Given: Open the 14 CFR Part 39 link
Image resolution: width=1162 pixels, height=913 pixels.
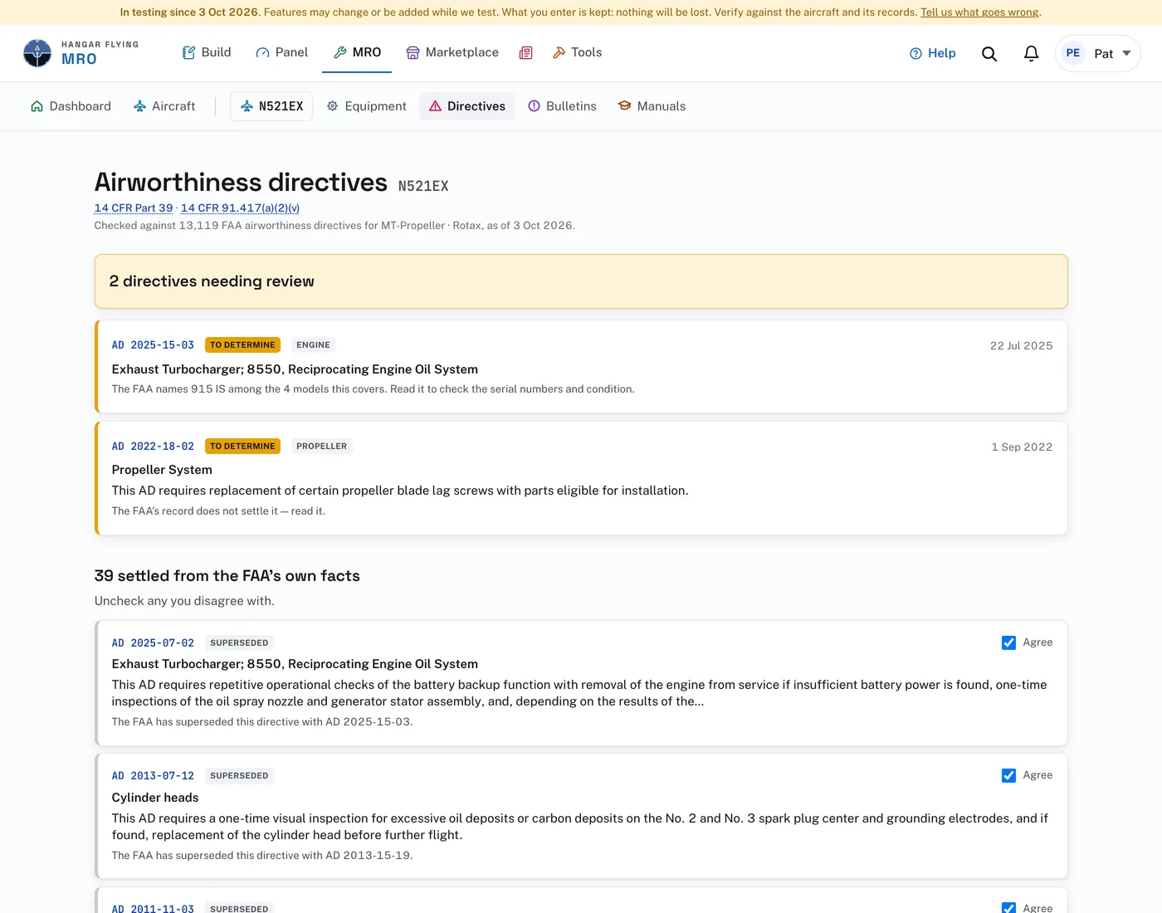Looking at the screenshot, I should [x=134, y=208].
